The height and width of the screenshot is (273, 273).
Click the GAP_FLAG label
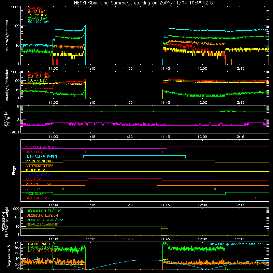(x=33, y=152)
